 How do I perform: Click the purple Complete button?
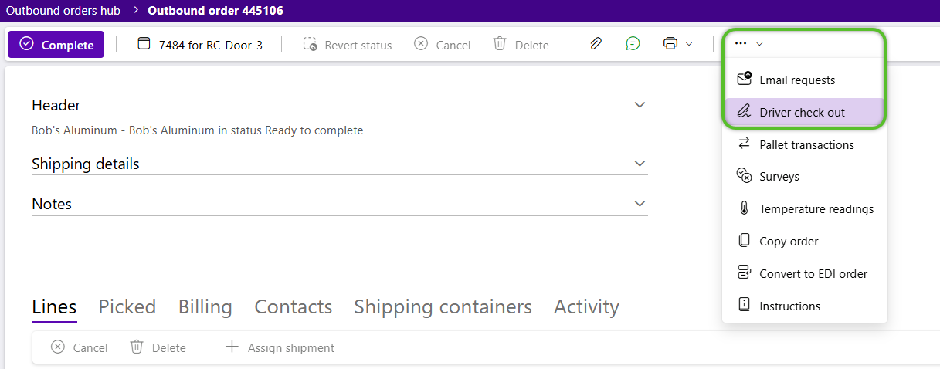[x=56, y=45]
